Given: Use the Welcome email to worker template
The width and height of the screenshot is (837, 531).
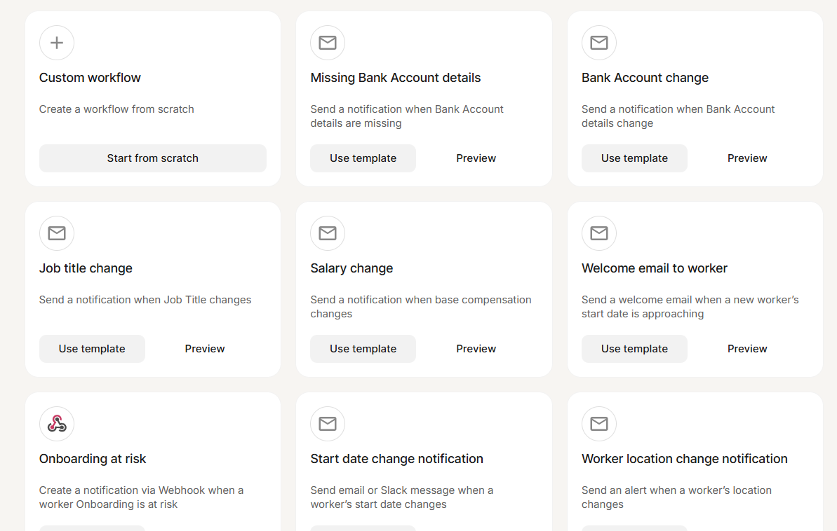Looking at the screenshot, I should pyautogui.click(x=634, y=348).
